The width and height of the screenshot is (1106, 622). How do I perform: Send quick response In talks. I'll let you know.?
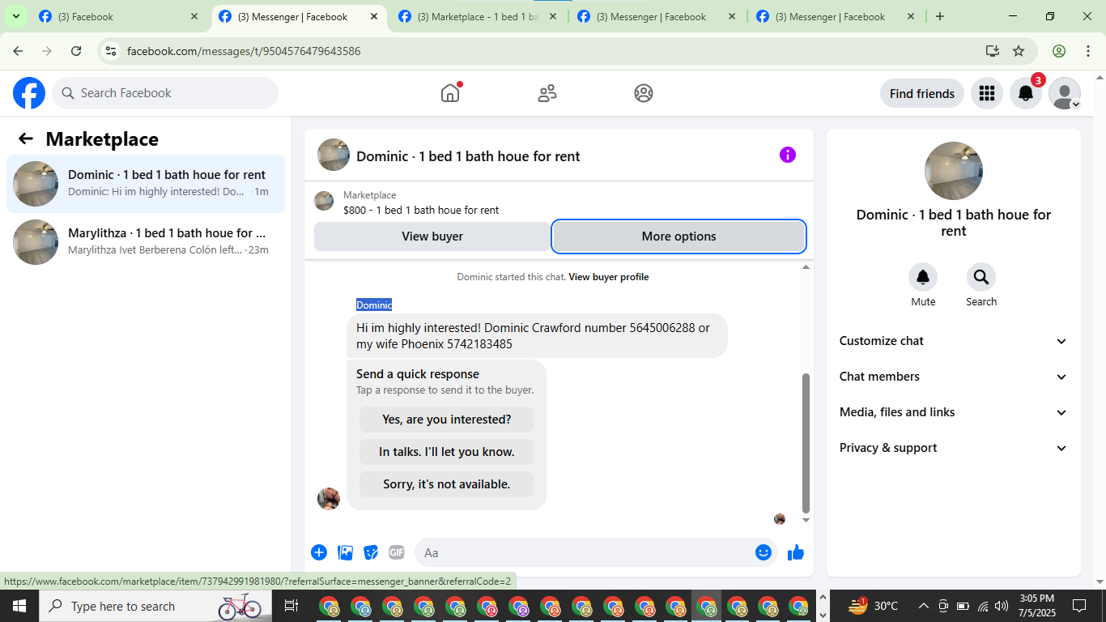pos(447,452)
